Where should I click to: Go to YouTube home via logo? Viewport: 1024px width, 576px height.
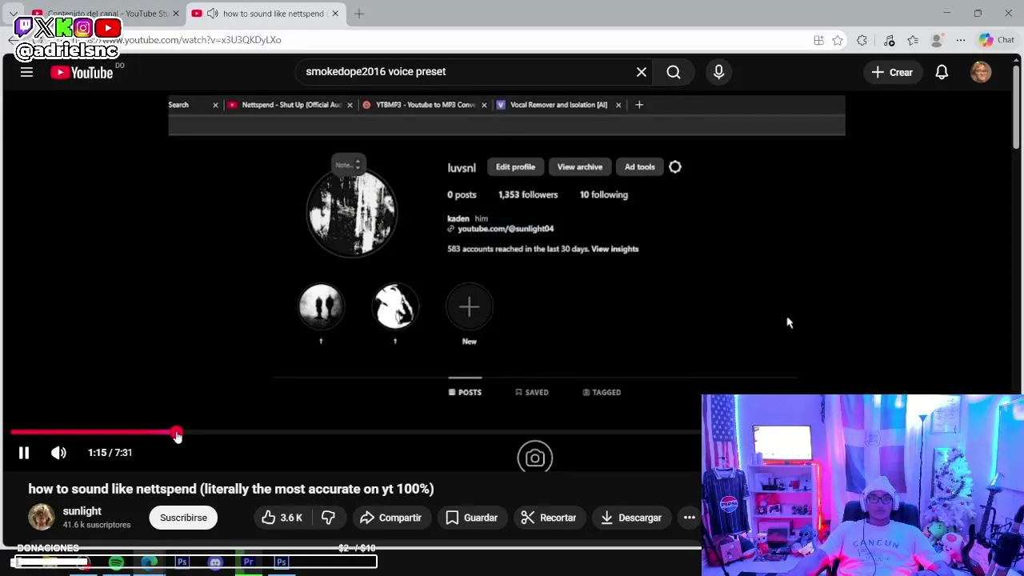pos(82,73)
